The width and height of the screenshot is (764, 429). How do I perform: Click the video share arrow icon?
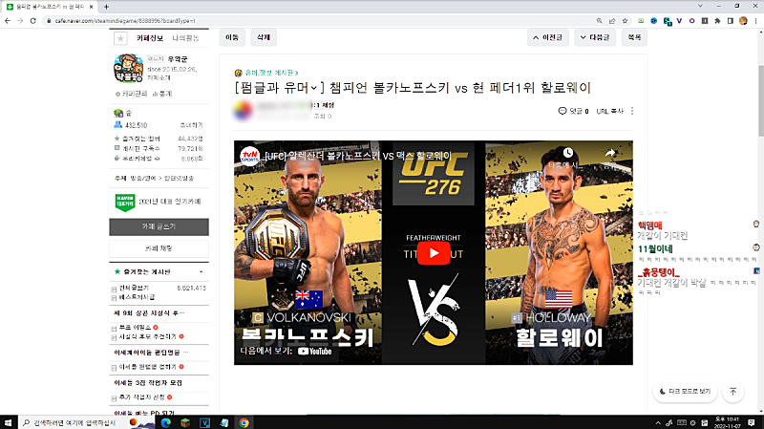pyautogui.click(x=610, y=153)
